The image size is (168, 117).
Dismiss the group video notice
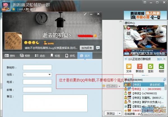(164, 59)
